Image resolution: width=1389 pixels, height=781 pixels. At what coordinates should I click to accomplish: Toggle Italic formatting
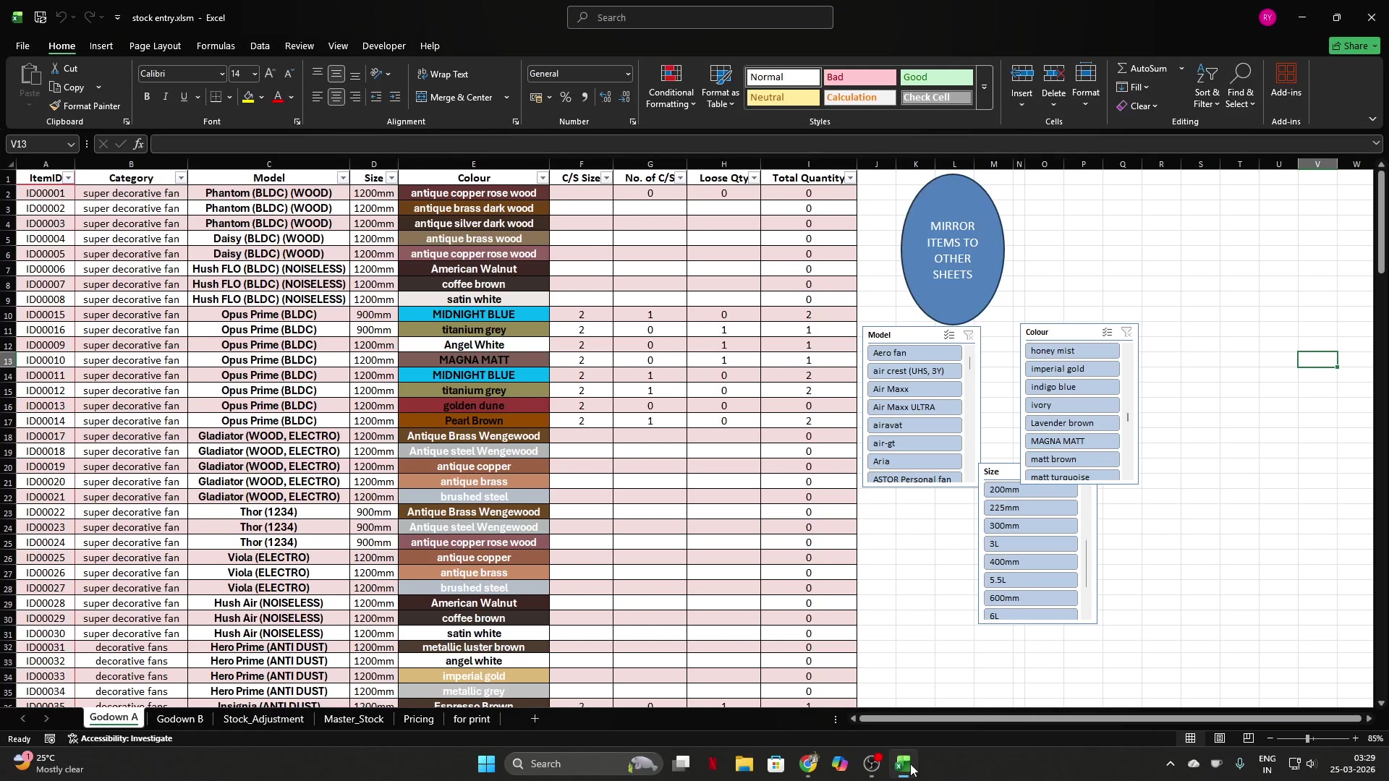(x=166, y=97)
